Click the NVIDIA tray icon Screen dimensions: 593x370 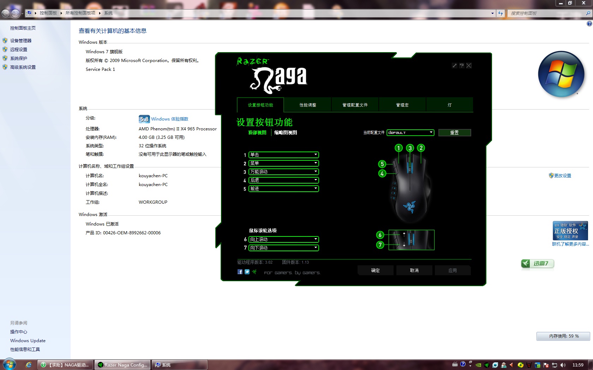click(478, 365)
